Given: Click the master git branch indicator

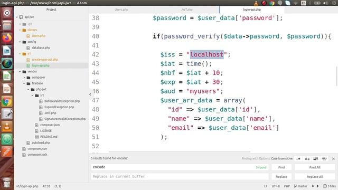Looking at the screenshot, I should click(x=301, y=186).
